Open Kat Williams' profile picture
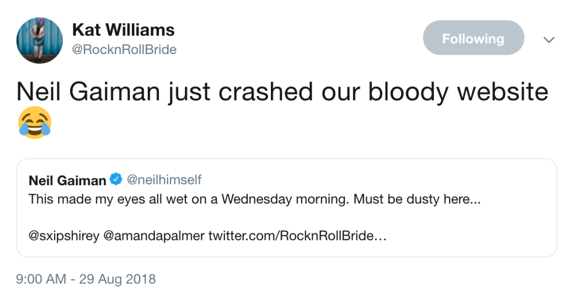The width and height of the screenshot is (565, 300). click(x=40, y=40)
